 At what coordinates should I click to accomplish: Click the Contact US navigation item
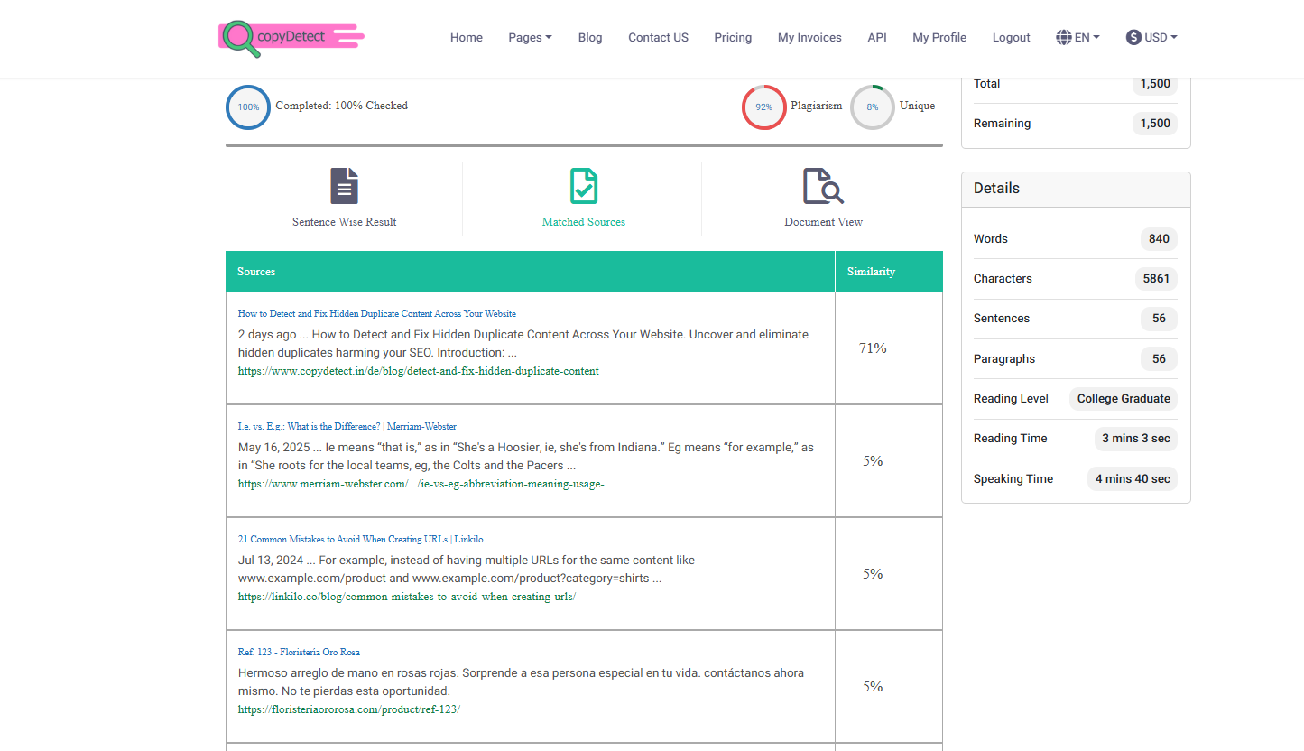(x=658, y=37)
